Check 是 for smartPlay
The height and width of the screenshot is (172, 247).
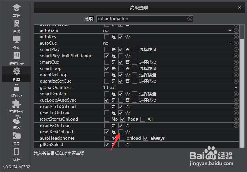[x=107, y=49]
